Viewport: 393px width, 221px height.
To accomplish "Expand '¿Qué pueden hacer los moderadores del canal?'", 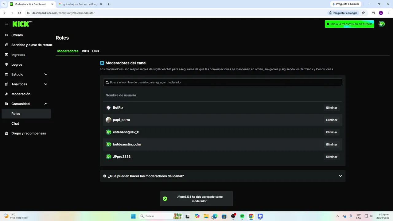I will tap(223, 176).
